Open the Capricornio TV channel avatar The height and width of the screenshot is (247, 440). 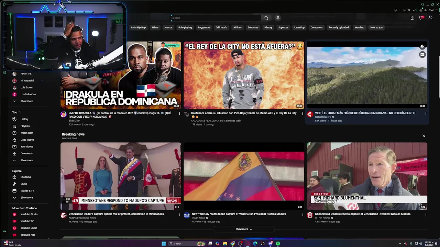[310, 115]
